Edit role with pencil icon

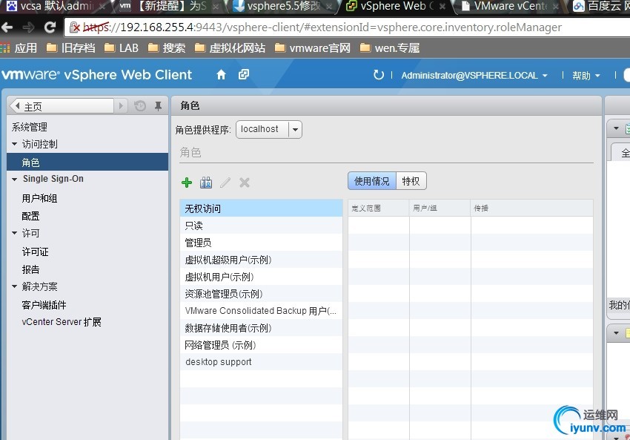pyautogui.click(x=225, y=183)
